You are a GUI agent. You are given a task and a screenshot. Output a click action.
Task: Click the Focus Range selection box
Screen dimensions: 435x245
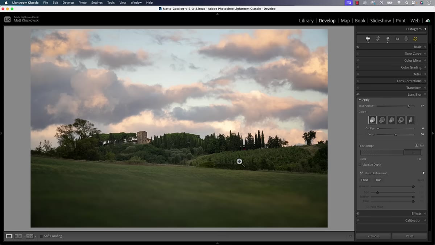pos(413,153)
